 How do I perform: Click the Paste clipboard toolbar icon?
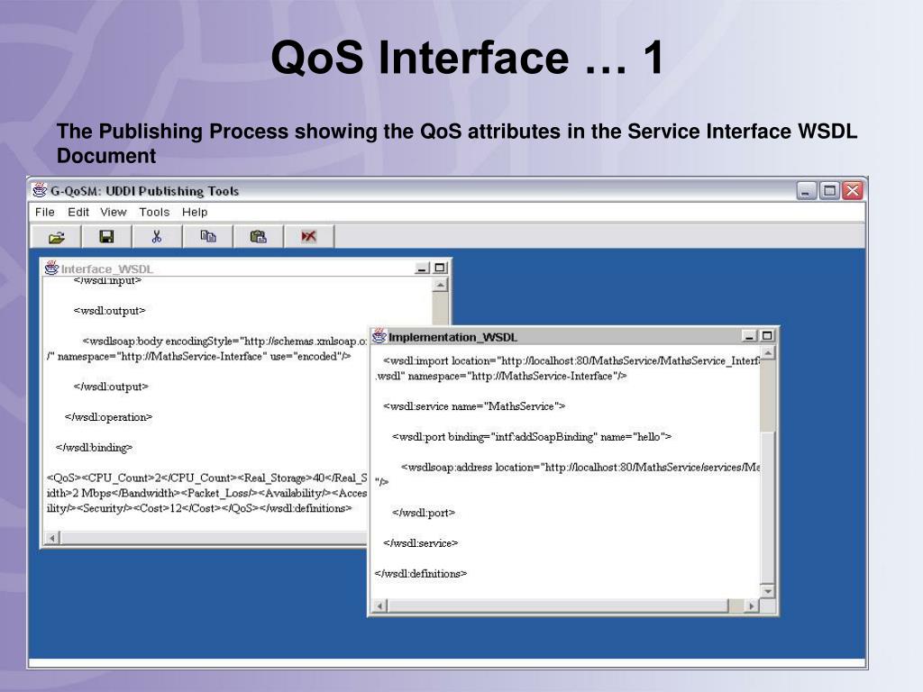[259, 237]
